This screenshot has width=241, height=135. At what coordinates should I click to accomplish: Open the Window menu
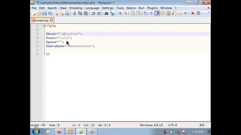166,8
